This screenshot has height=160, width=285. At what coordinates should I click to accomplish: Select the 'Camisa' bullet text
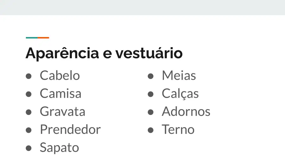point(60,93)
